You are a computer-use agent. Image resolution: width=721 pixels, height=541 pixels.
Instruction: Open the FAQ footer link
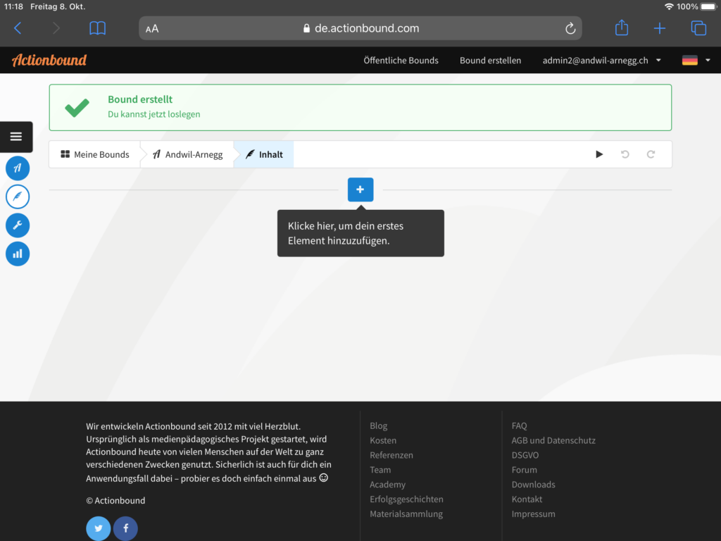[x=519, y=425]
